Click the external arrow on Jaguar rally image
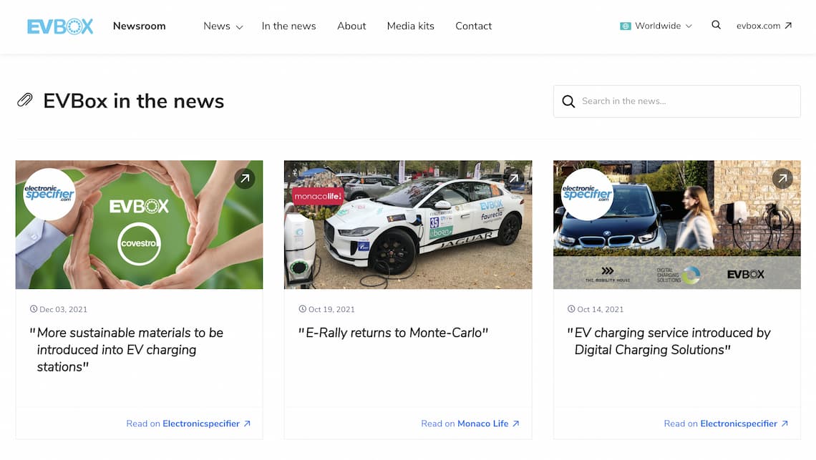 (x=514, y=178)
